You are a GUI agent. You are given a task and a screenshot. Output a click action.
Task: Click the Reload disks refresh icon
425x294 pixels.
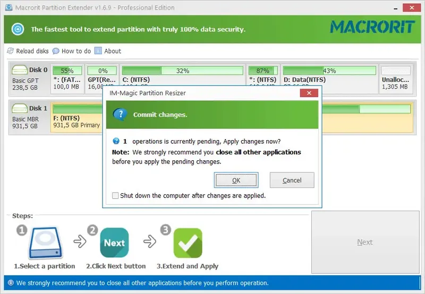click(x=10, y=51)
